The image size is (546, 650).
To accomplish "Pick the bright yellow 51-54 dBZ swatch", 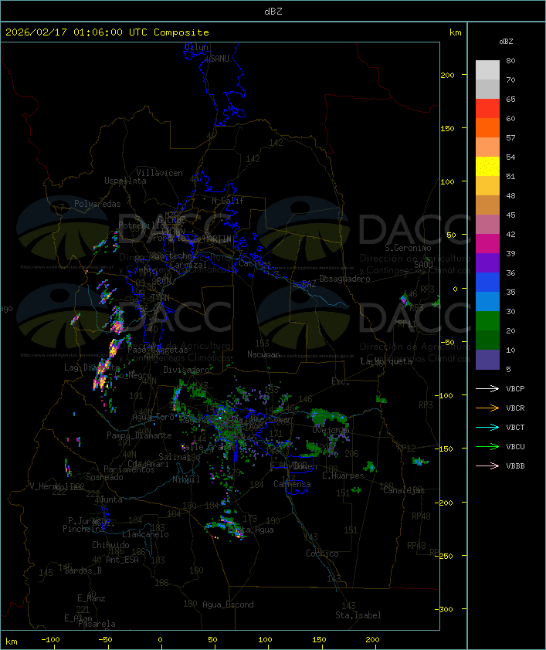I will (x=487, y=167).
